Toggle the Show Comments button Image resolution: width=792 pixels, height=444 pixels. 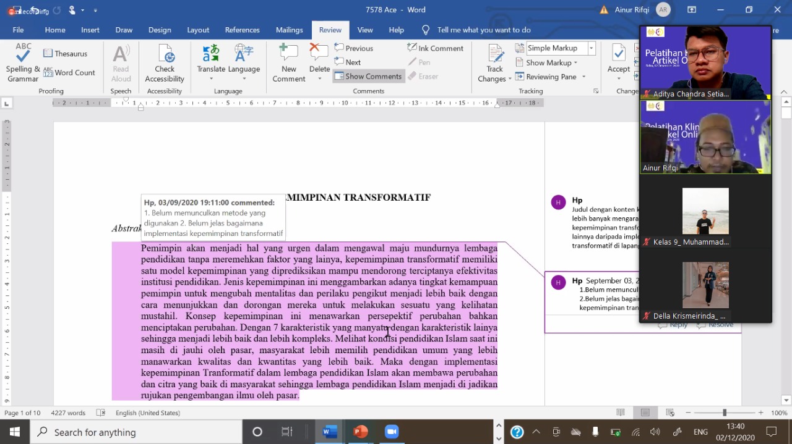[368, 77]
